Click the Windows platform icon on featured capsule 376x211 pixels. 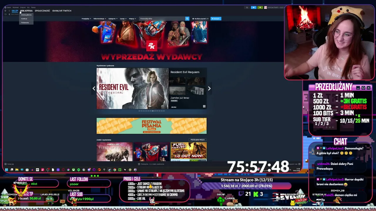point(204,106)
